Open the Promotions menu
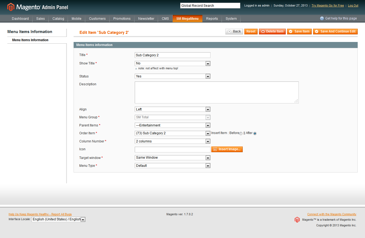 122,19
